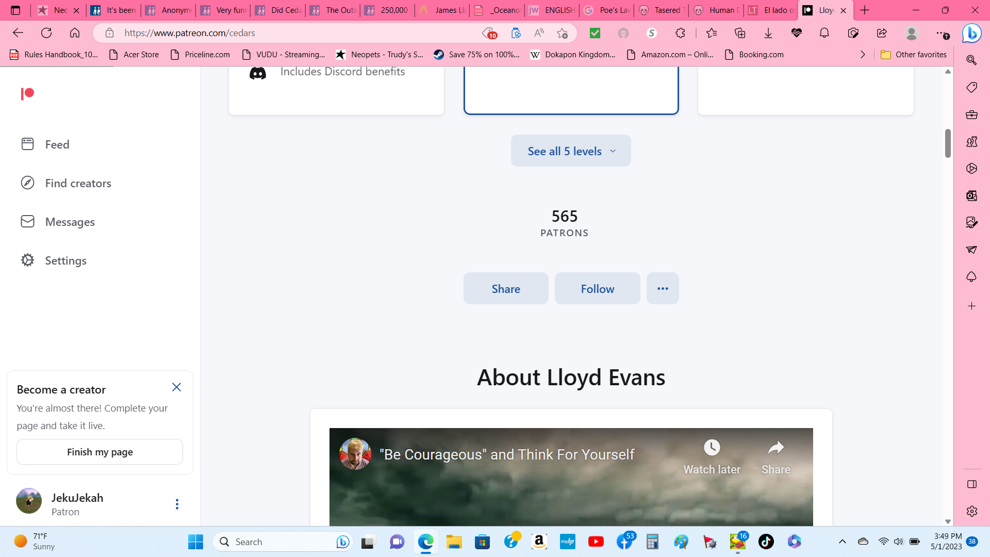Click the Feed icon
The image size is (990, 557).
pyautogui.click(x=27, y=144)
